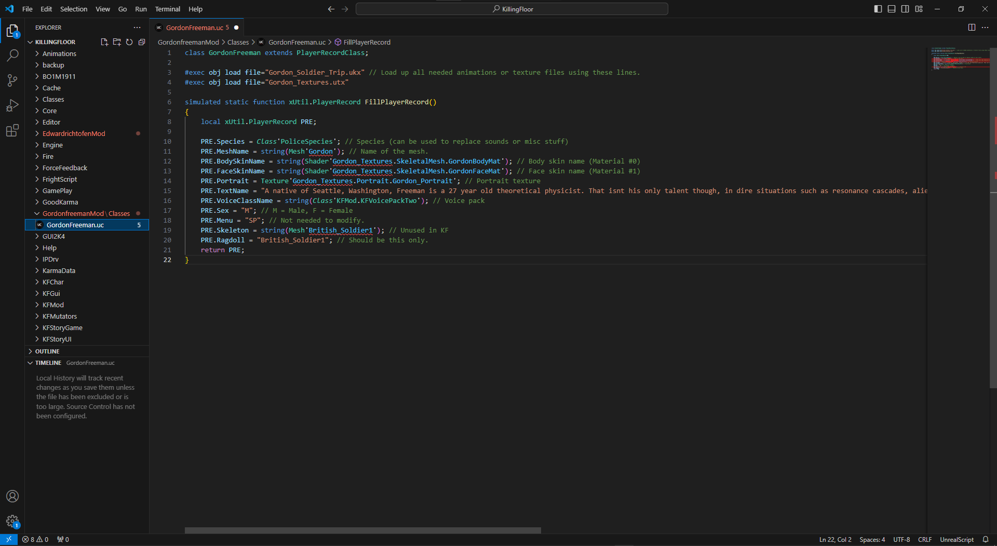
Task: Click the horizontal scrollbar of the editor
Action: (x=363, y=530)
